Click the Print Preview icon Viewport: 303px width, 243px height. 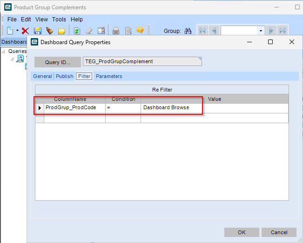pyautogui.click(x=128, y=31)
